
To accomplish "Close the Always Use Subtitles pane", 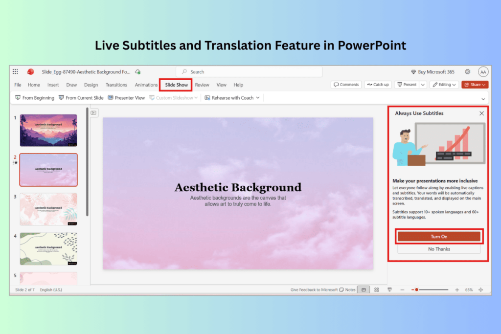I will [481, 113].
